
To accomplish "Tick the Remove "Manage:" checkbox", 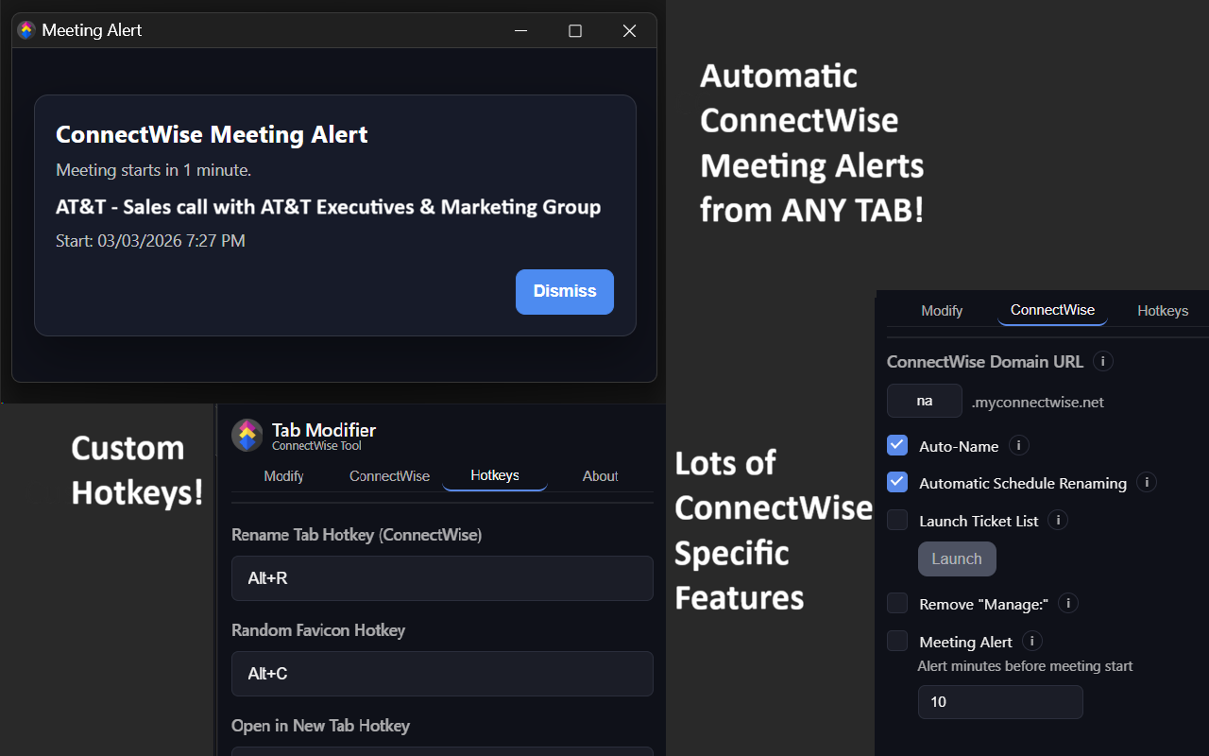I will click(x=897, y=603).
